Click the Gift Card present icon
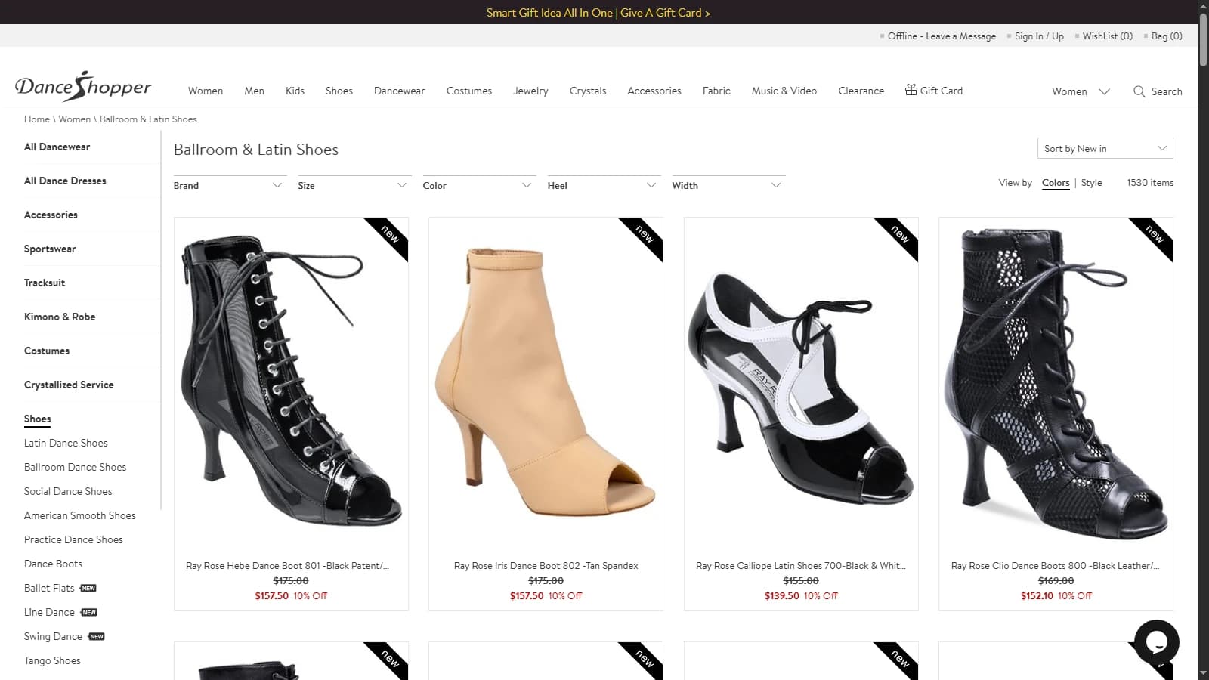Screen dimensions: 1209x680 click(x=911, y=90)
